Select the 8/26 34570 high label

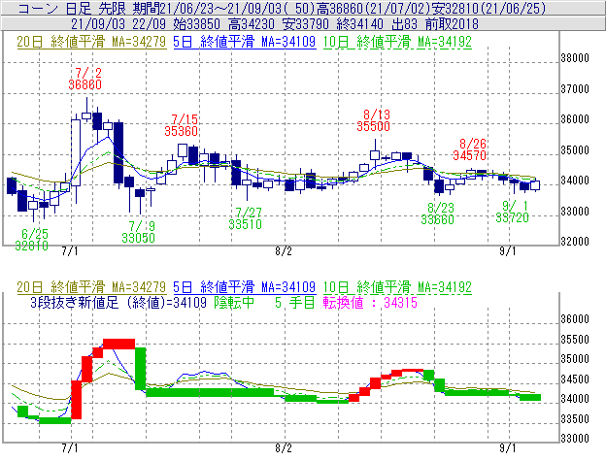pyautogui.click(x=470, y=149)
